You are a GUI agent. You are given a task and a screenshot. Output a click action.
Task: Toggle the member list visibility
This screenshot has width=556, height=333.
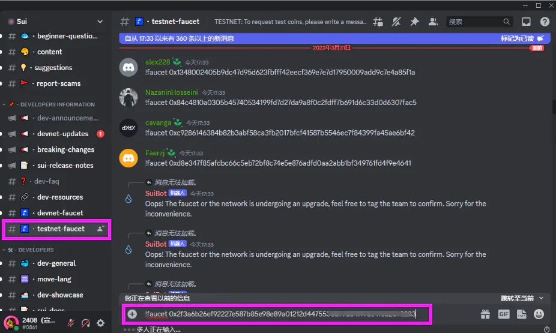[433, 22]
